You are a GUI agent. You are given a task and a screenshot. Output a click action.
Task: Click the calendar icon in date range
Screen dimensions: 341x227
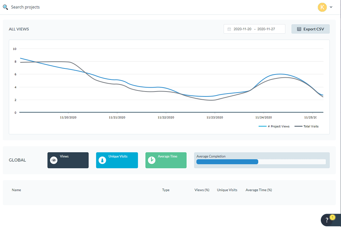coord(229,29)
